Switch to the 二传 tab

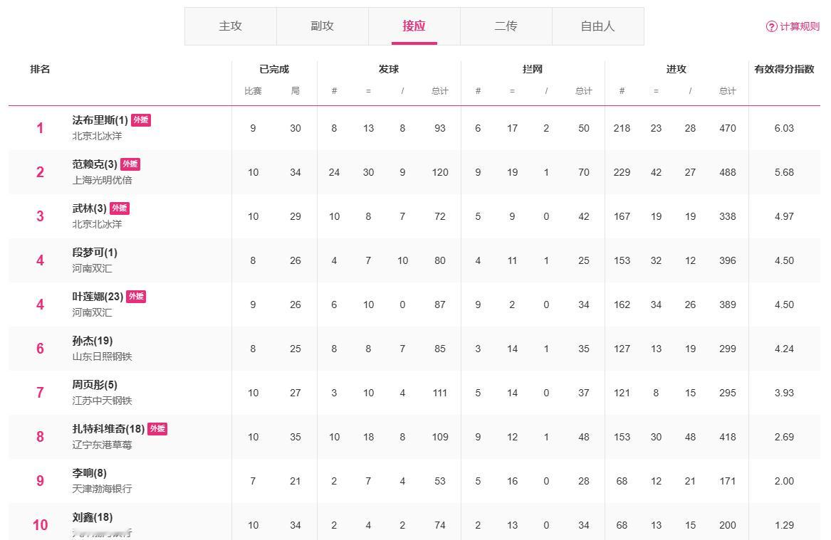[506, 26]
